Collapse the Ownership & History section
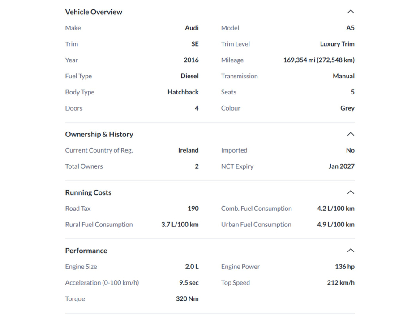The image size is (420, 315). pos(351,134)
